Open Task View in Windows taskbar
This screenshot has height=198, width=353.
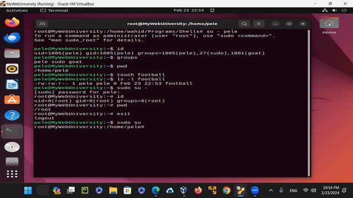click(x=71, y=191)
